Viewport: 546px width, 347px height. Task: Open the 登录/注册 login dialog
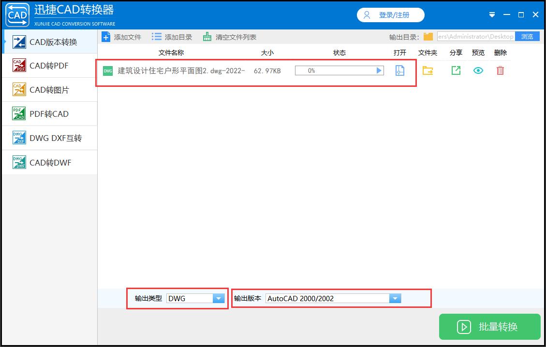(391, 15)
